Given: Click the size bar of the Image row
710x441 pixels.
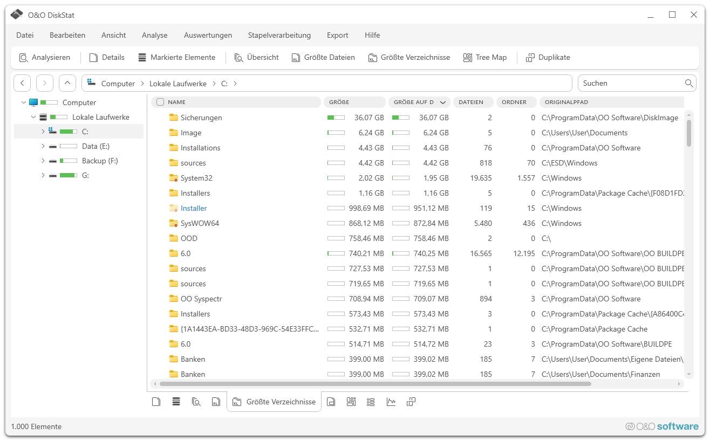Looking at the screenshot, I should 336,133.
